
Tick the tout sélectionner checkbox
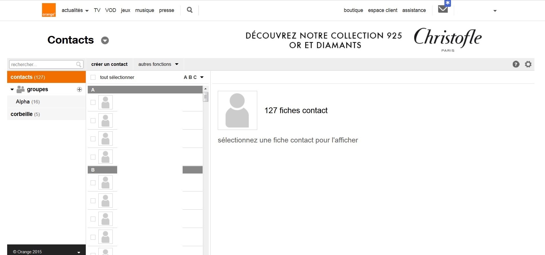tap(93, 77)
